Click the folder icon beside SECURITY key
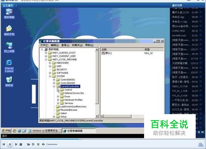This screenshot has height=149, width=206. click(54, 69)
